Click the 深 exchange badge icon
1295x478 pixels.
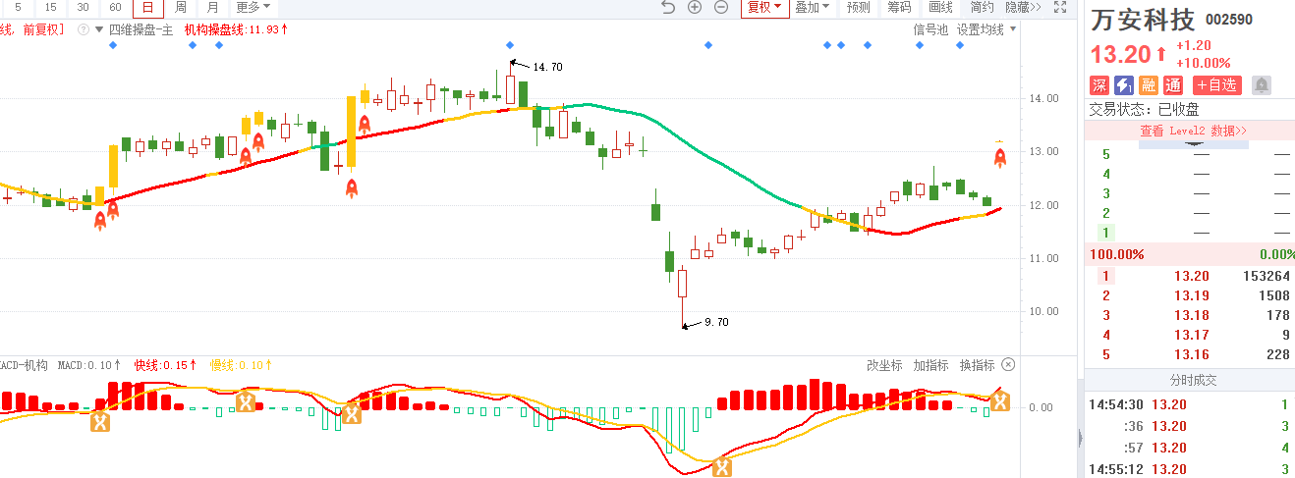point(1099,85)
